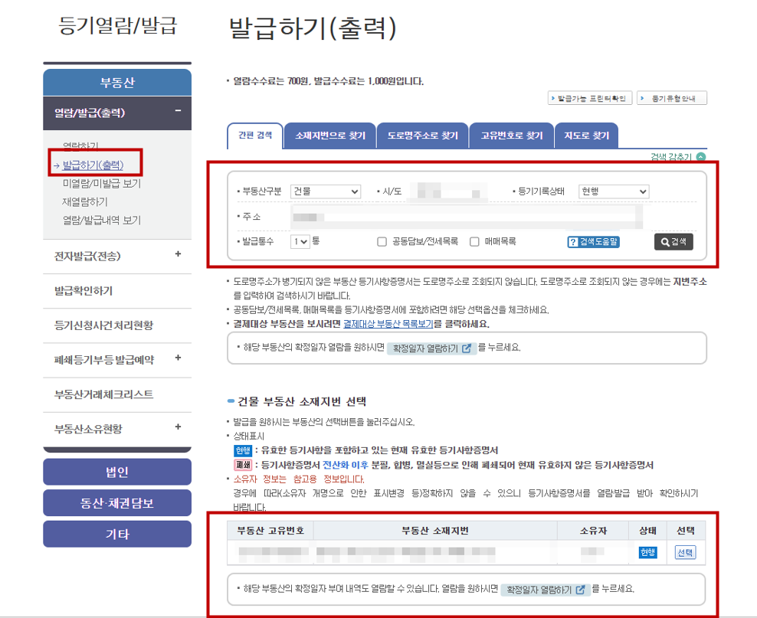The width and height of the screenshot is (757, 618).
Task: Collapse 열람/발급(출력) with minus icon
Action: (x=178, y=112)
